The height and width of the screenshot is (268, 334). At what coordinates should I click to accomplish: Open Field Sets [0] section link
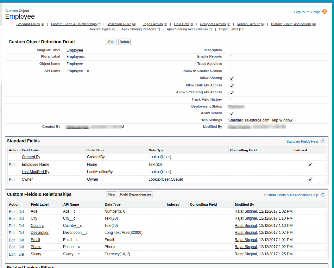coord(183,24)
